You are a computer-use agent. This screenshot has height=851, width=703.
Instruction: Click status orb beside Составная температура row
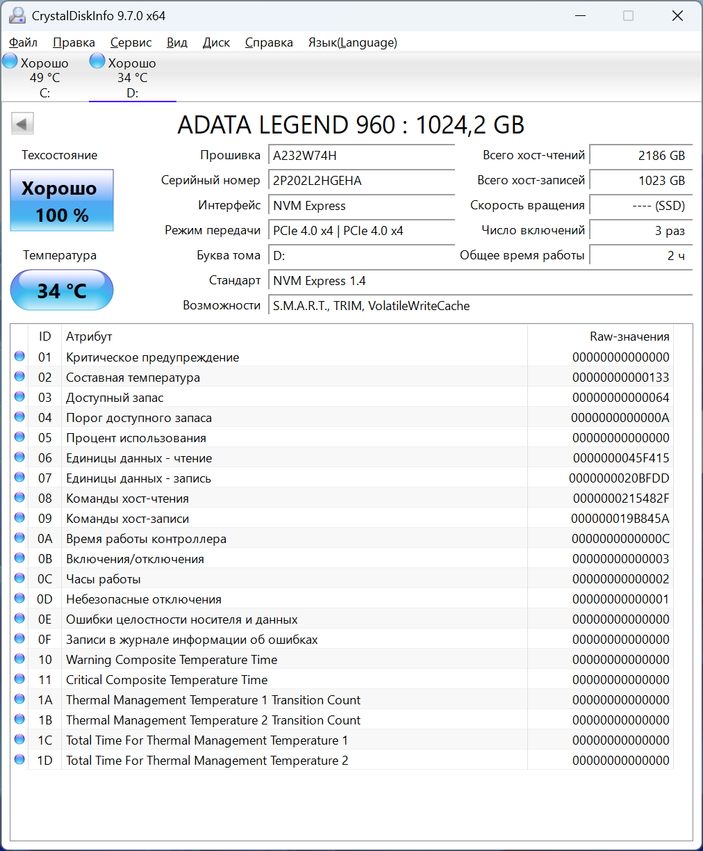19,377
